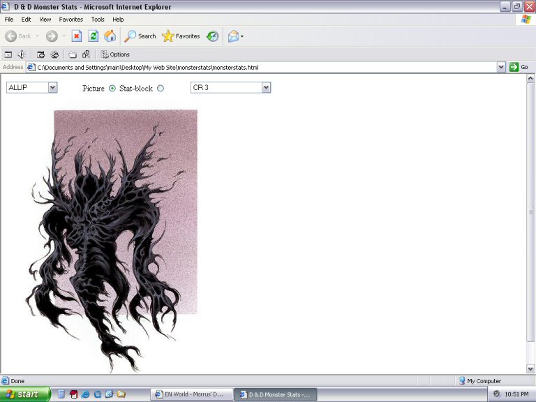Click the Windows flag logo throbber

click(526, 19)
